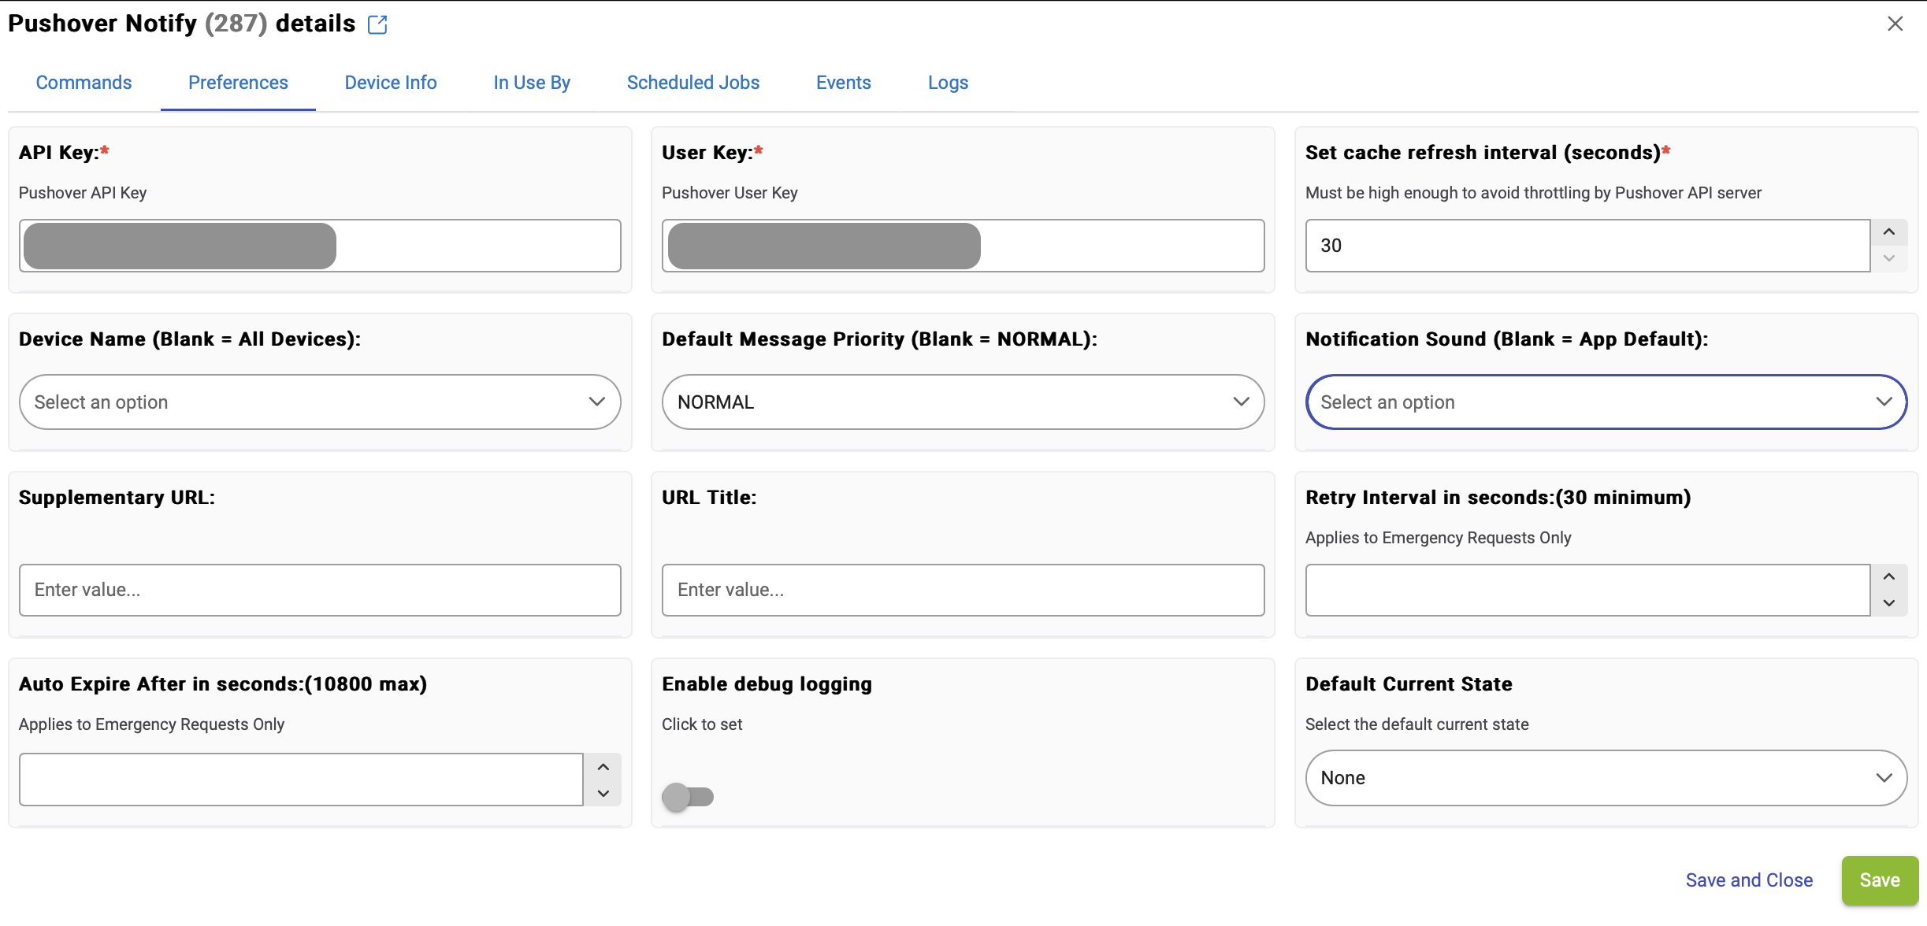Screen dimensions: 1927x926
Task: Click Save and Close
Action: [x=1749, y=880]
